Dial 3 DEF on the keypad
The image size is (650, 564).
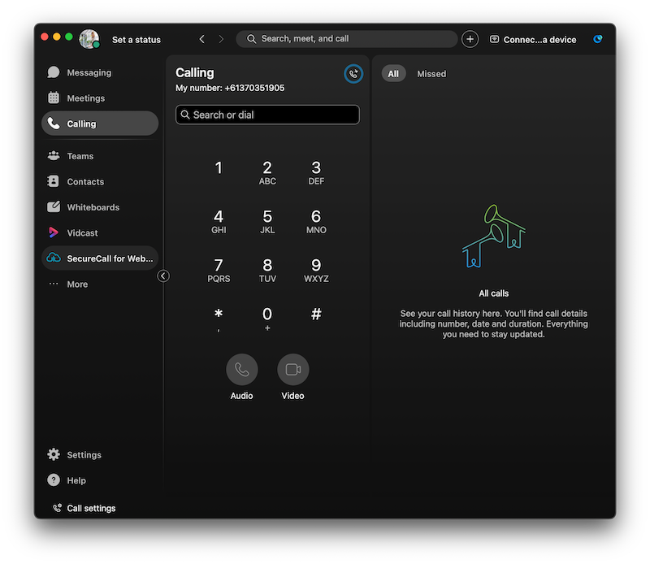(316, 172)
